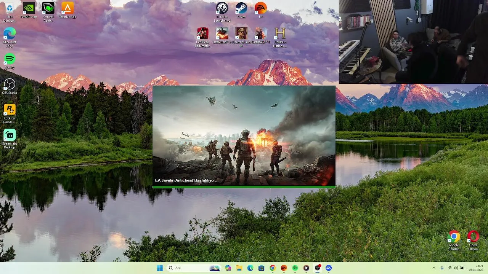This screenshot has width=488, height=274.
Task: Launch Microsoft Edge from the desktop
Action: pyautogui.click(x=10, y=37)
